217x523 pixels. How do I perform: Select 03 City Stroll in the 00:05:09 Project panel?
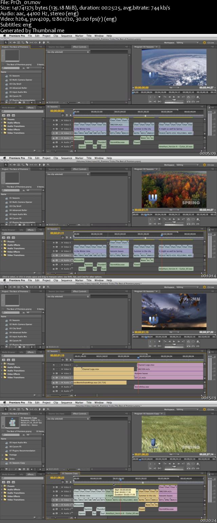pyautogui.click(x=15, y=84)
